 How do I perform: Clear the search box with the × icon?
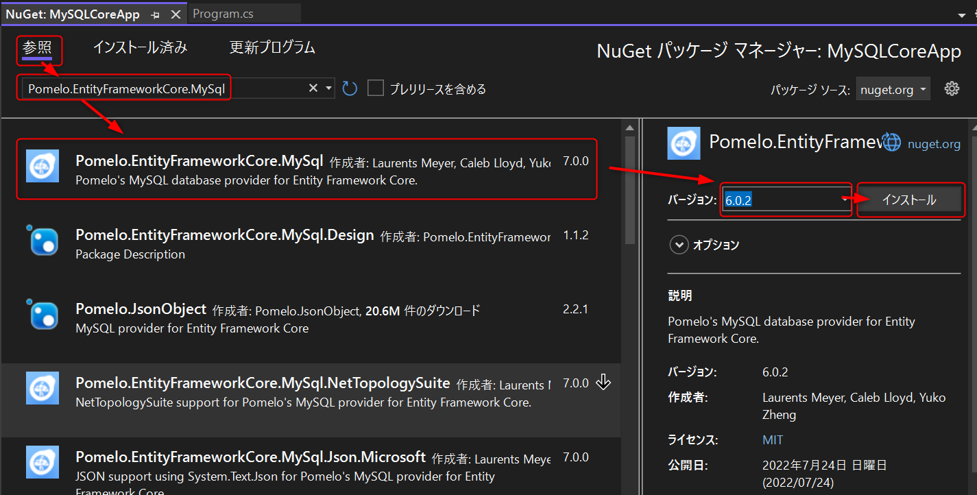click(313, 88)
